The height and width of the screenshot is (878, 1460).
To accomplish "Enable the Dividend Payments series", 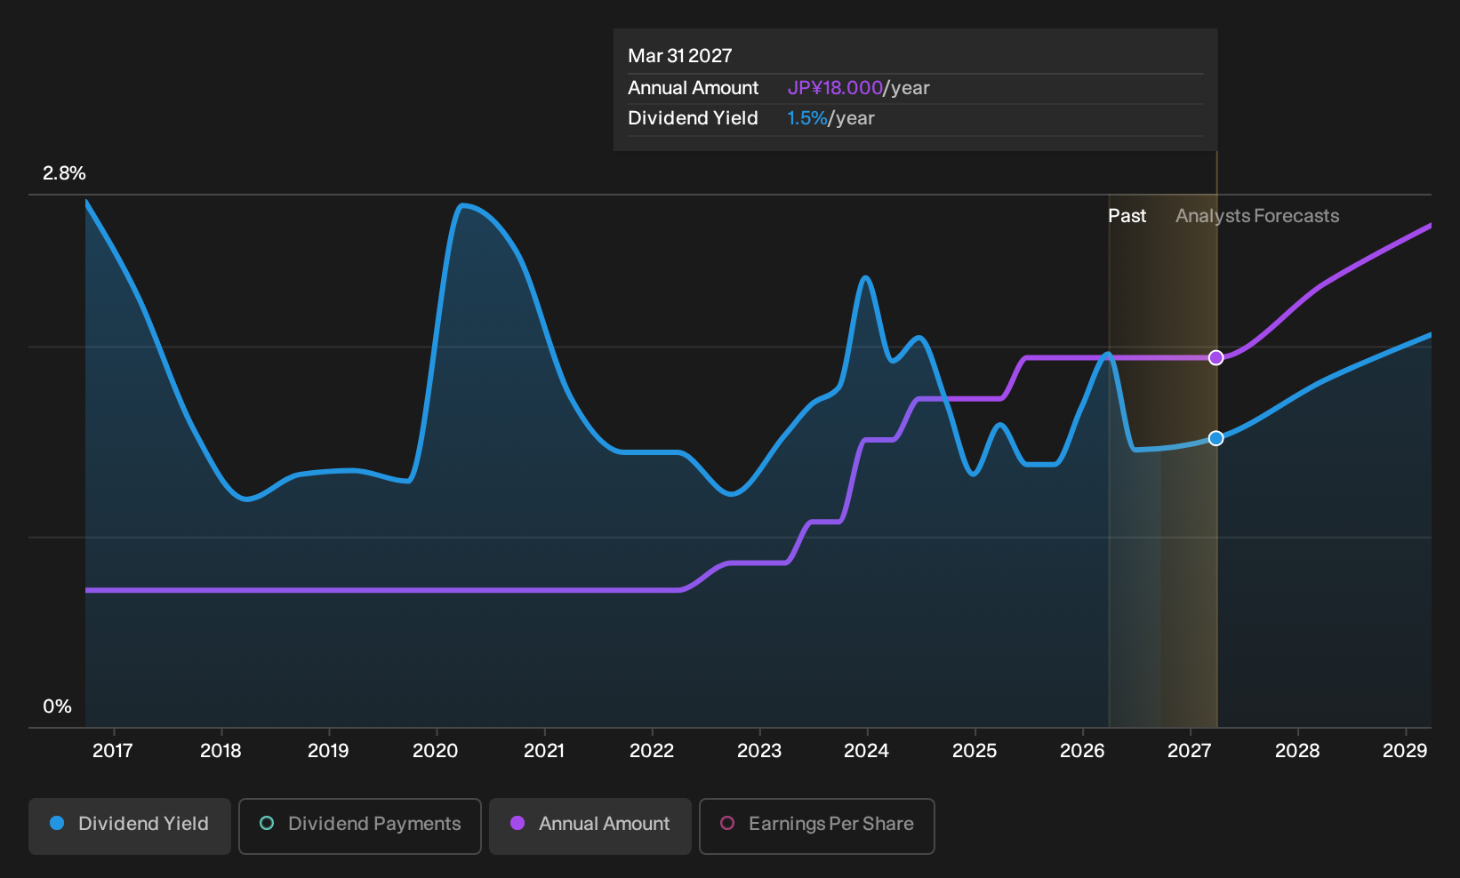I will click(x=360, y=826).
